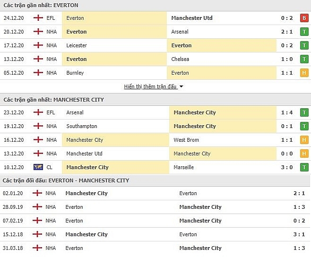Select the 'Các trận gần nhất: MANCHESTER CITY' header
The height and width of the screenshot is (257, 311).
[x=54, y=100]
